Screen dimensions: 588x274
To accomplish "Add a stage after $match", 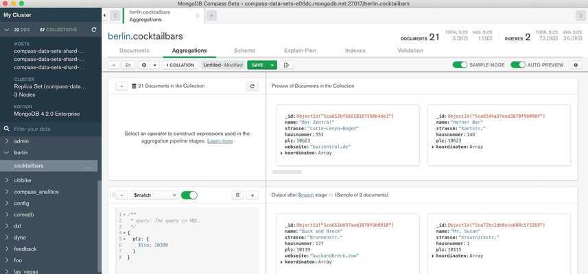I will point(252,195).
